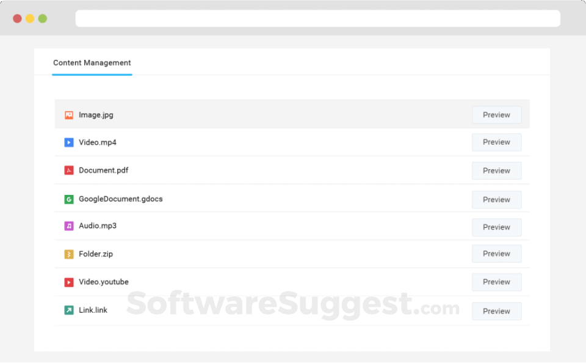The image size is (586, 363).
Task: Preview the Video.mp4 file
Action: [496, 142]
